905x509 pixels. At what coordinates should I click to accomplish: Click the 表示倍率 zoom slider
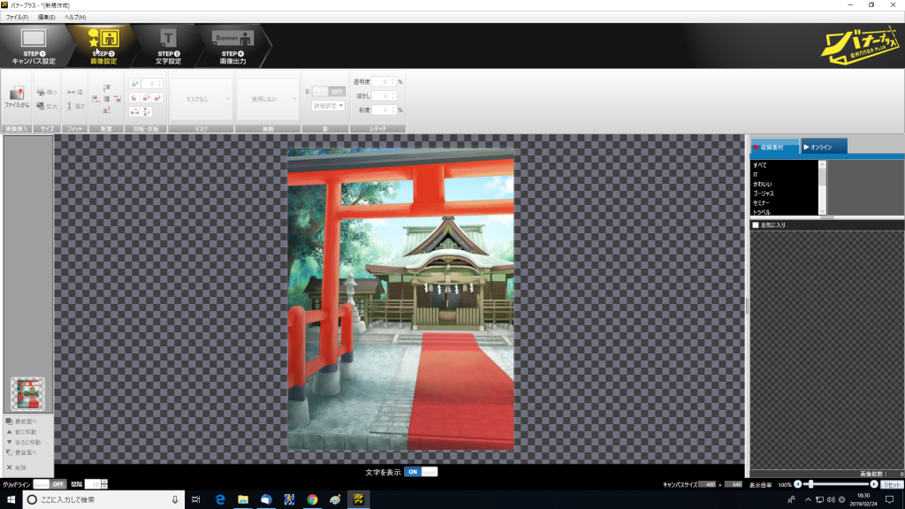[x=835, y=484]
